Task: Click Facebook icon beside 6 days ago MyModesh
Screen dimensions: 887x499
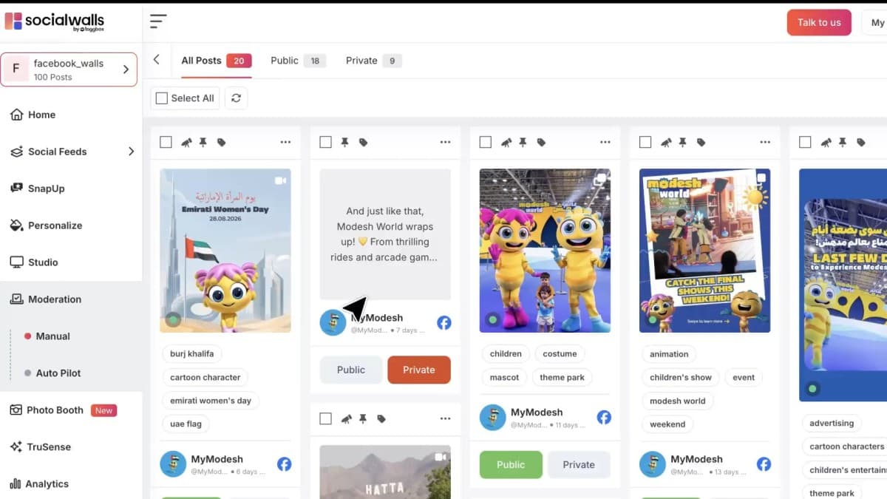Action: 284,464
